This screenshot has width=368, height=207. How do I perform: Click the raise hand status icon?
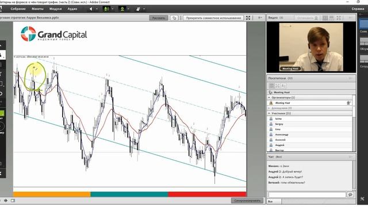coord(138,9)
